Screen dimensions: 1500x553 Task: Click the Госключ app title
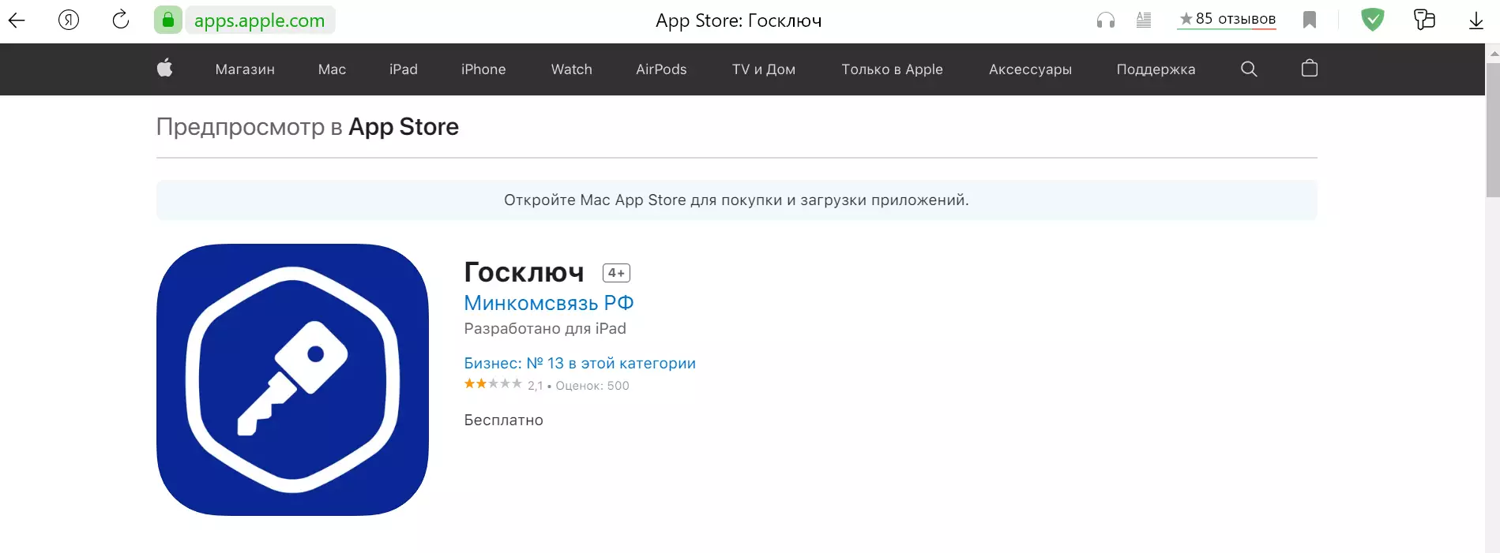pyautogui.click(x=524, y=272)
